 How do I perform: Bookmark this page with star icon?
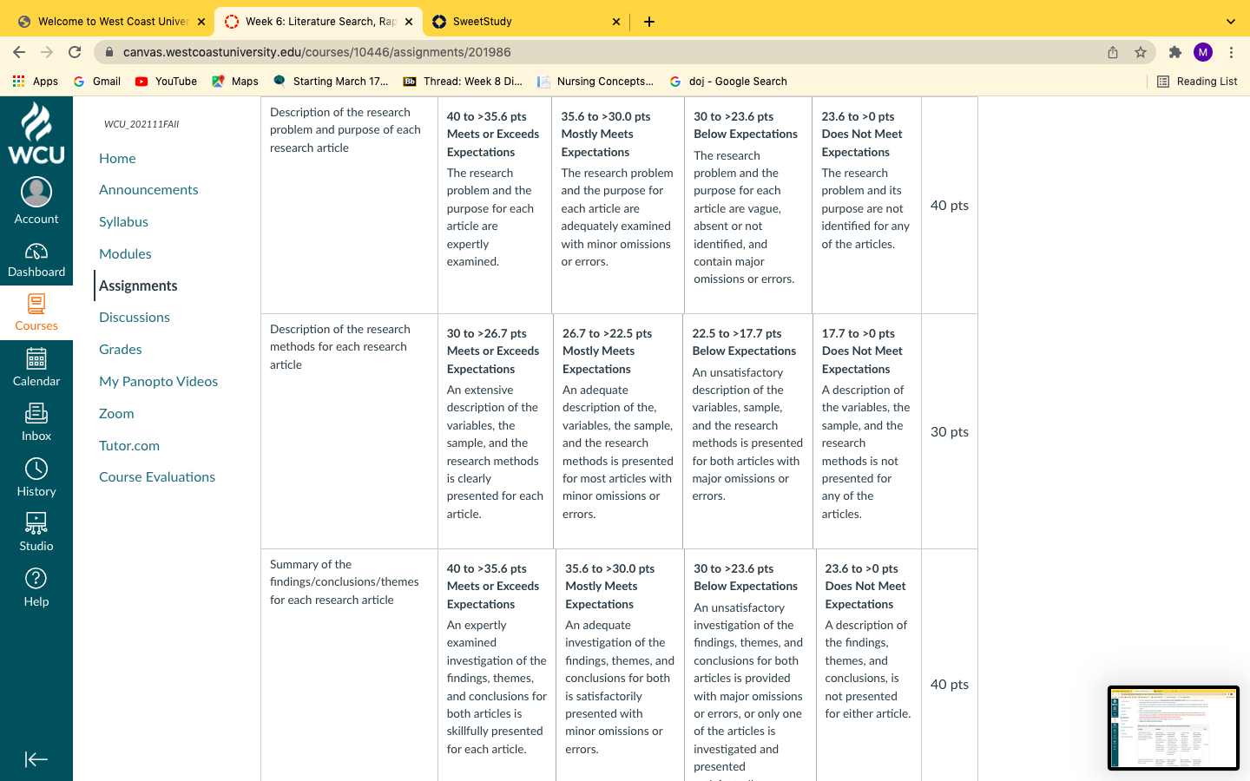[x=1141, y=52]
